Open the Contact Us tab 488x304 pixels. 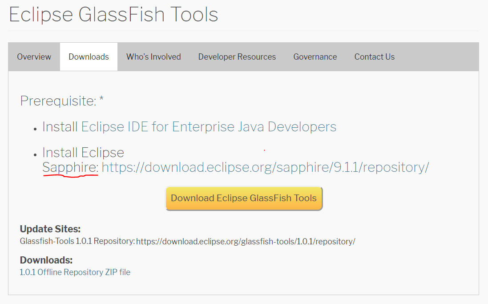(x=375, y=57)
